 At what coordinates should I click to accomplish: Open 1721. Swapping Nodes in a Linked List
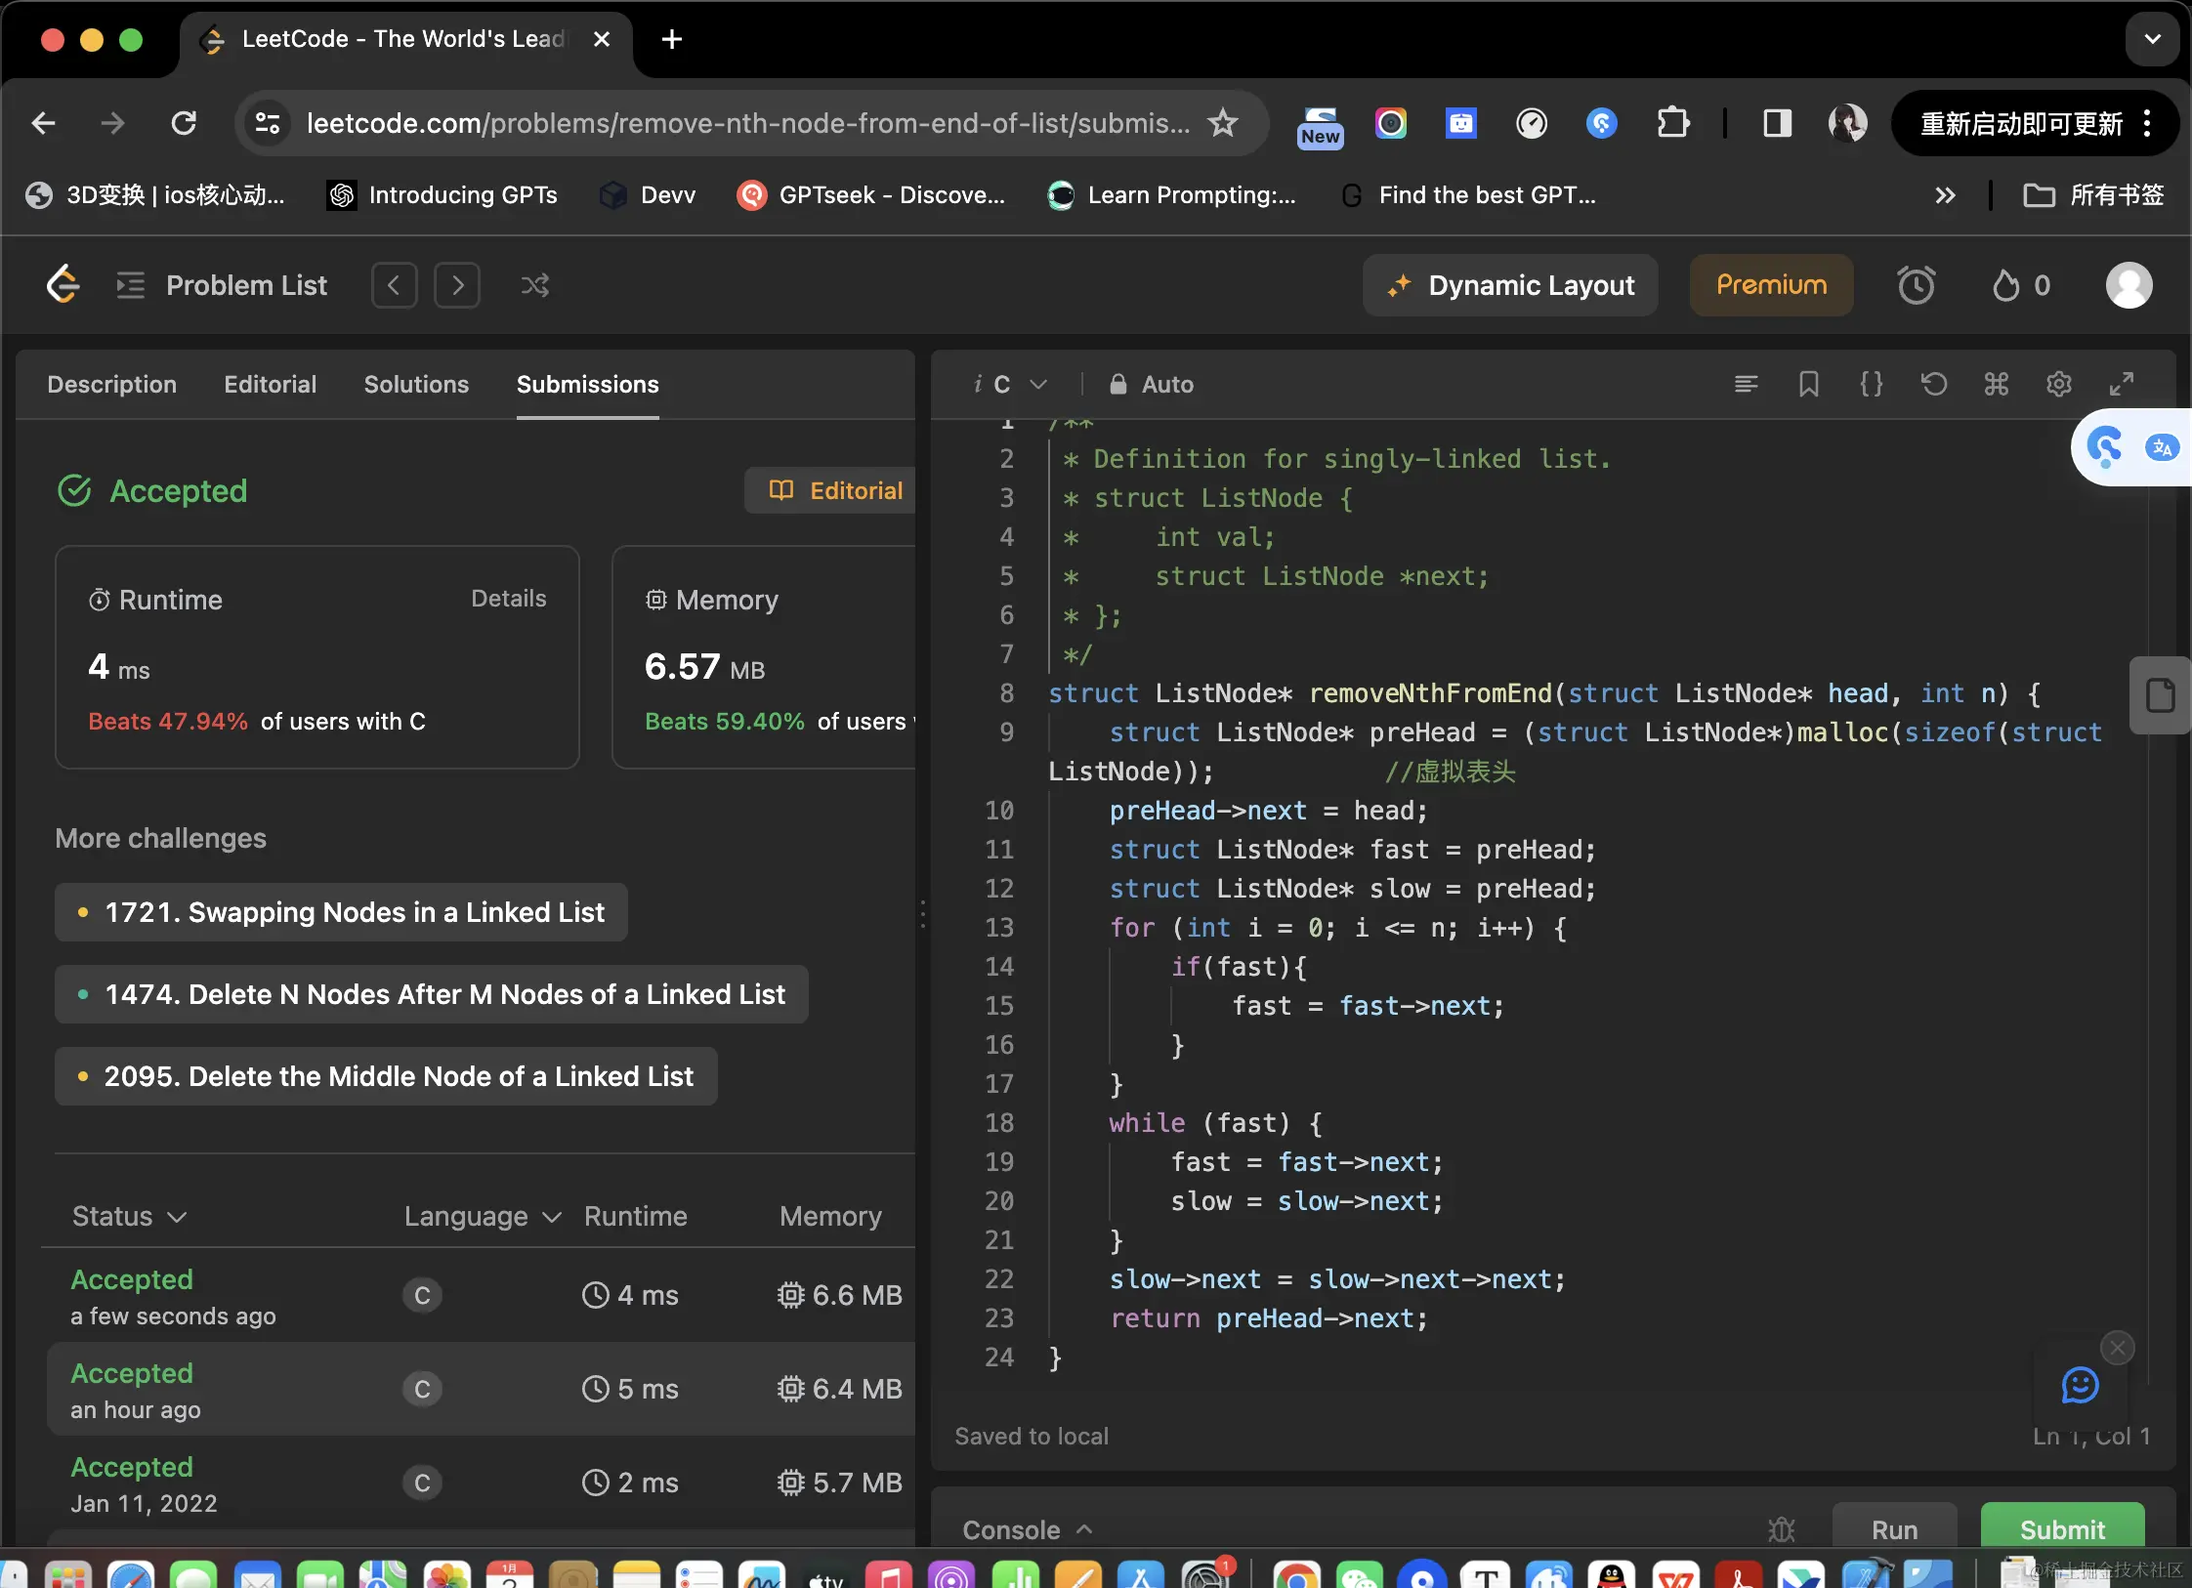click(x=341, y=912)
